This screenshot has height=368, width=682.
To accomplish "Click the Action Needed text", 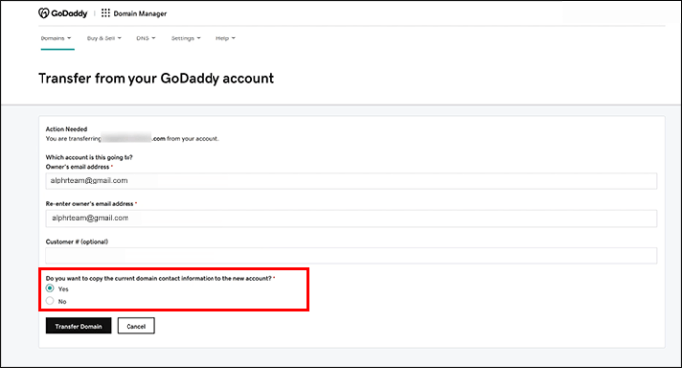I will pos(66,129).
